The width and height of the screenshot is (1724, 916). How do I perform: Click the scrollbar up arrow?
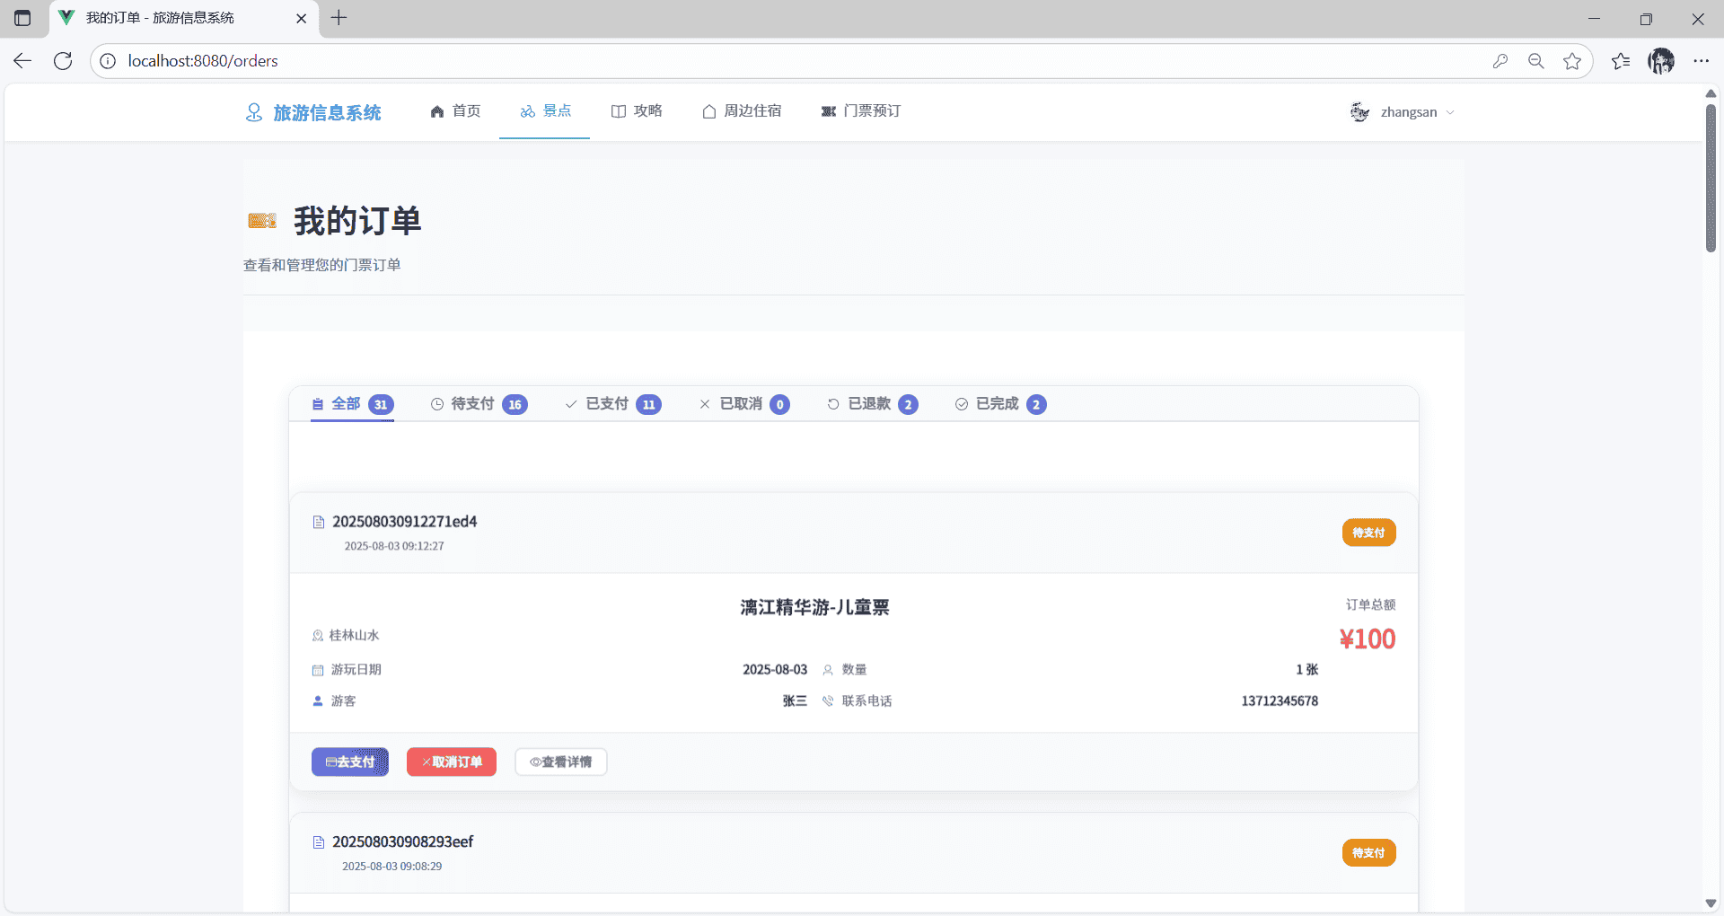(x=1711, y=93)
